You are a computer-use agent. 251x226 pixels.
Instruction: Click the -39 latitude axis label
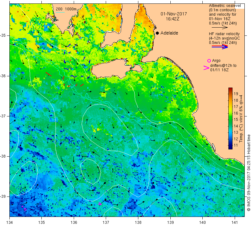tap(3, 196)
